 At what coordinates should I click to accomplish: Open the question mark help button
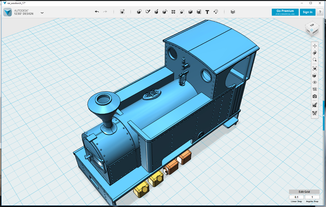pos(320,12)
